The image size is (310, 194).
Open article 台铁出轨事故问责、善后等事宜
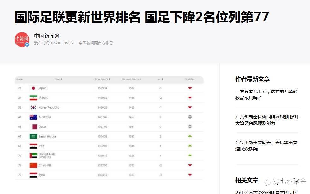[x=266, y=146]
